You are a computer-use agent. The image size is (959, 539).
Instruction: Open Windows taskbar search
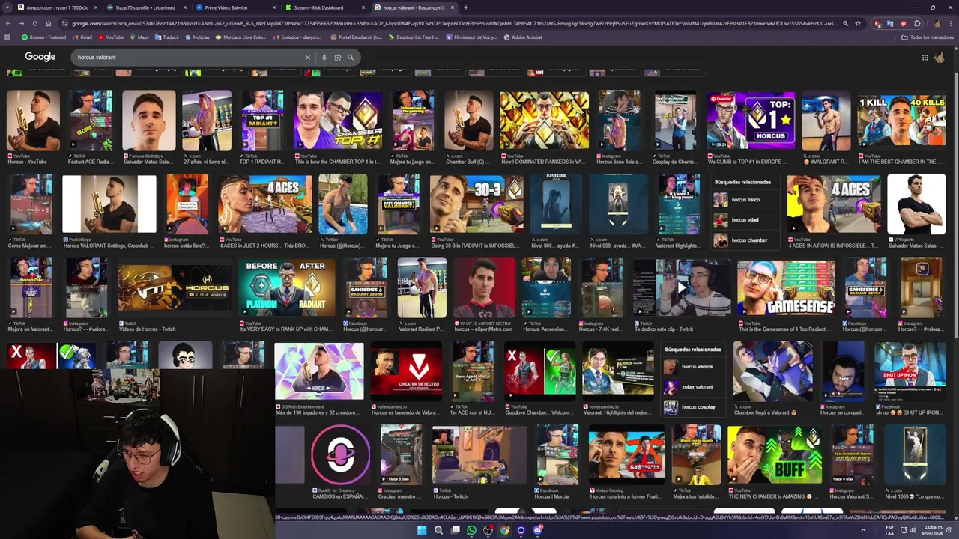click(x=438, y=530)
